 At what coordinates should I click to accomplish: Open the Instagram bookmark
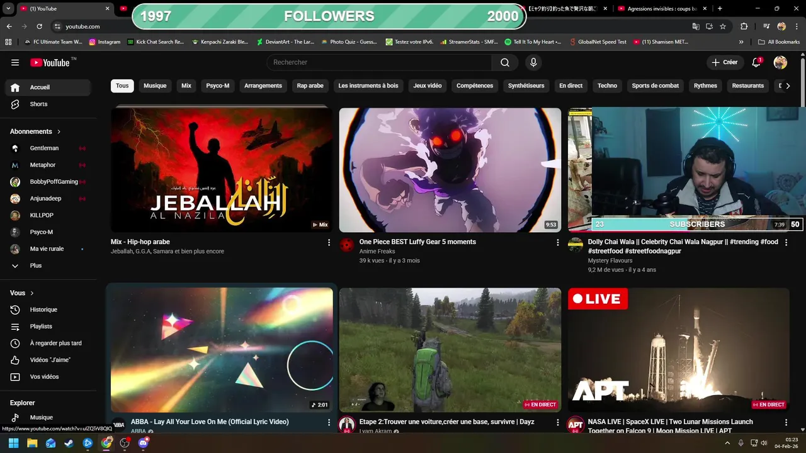click(x=105, y=42)
